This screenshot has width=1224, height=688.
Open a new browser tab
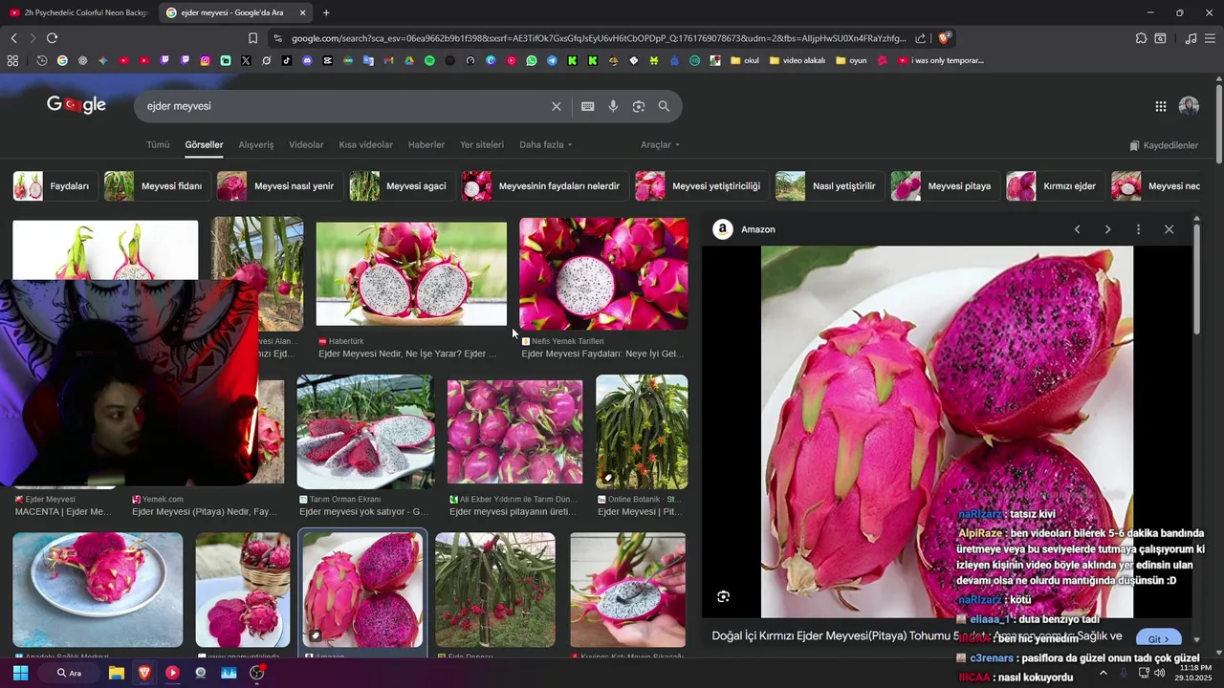pos(326,12)
